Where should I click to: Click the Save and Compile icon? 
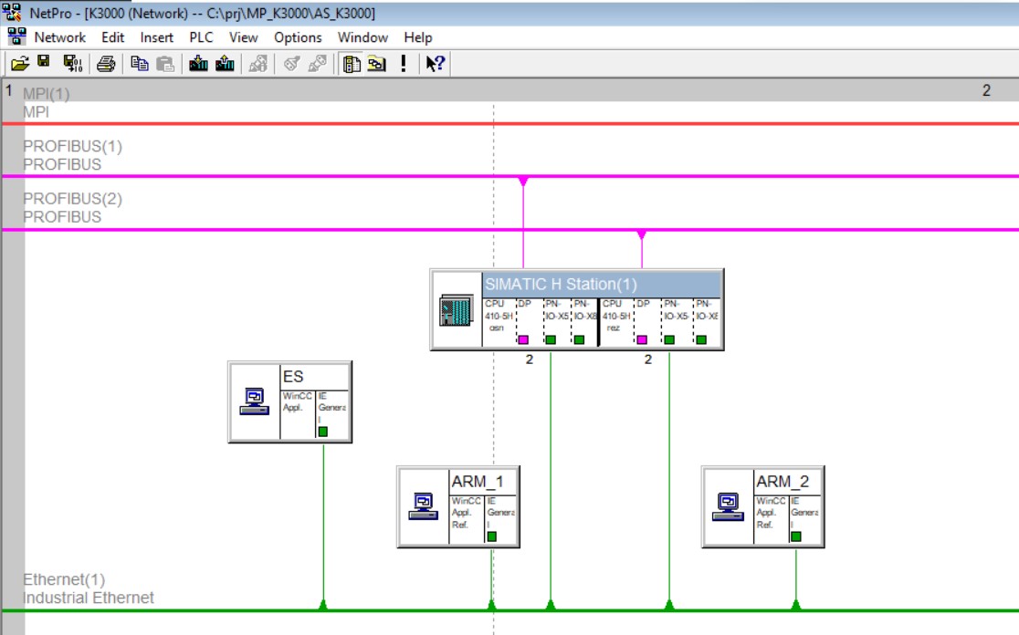pyautogui.click(x=73, y=64)
